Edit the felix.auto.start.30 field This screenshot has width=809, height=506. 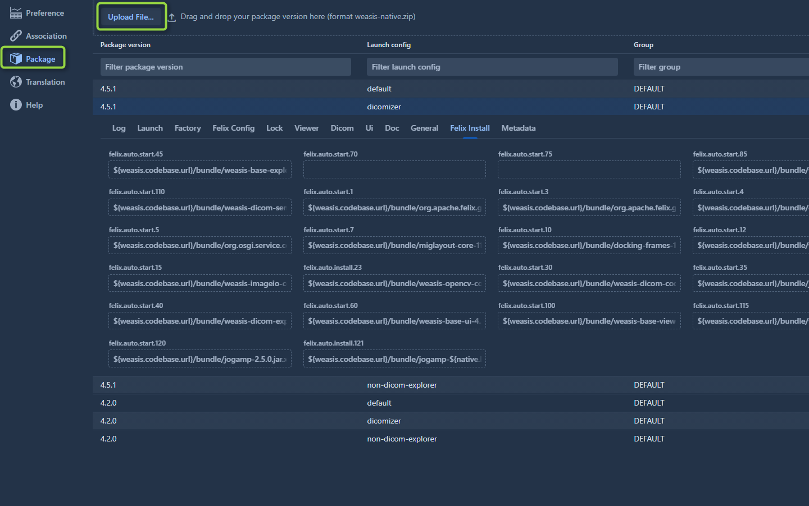pos(589,283)
